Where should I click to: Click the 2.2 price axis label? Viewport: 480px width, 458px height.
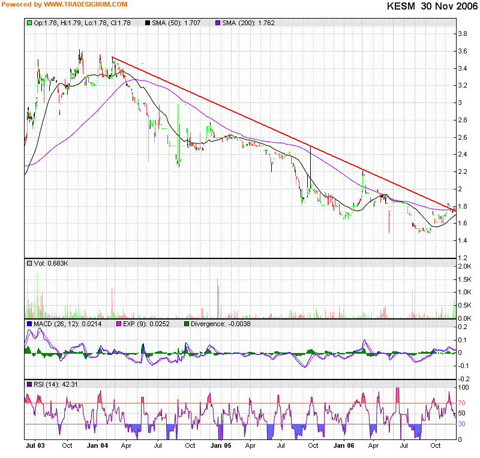point(463,171)
